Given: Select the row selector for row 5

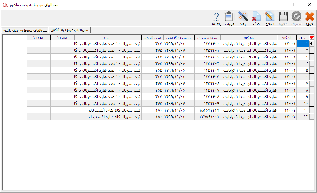Looking at the screenshot, I should click(312, 70).
